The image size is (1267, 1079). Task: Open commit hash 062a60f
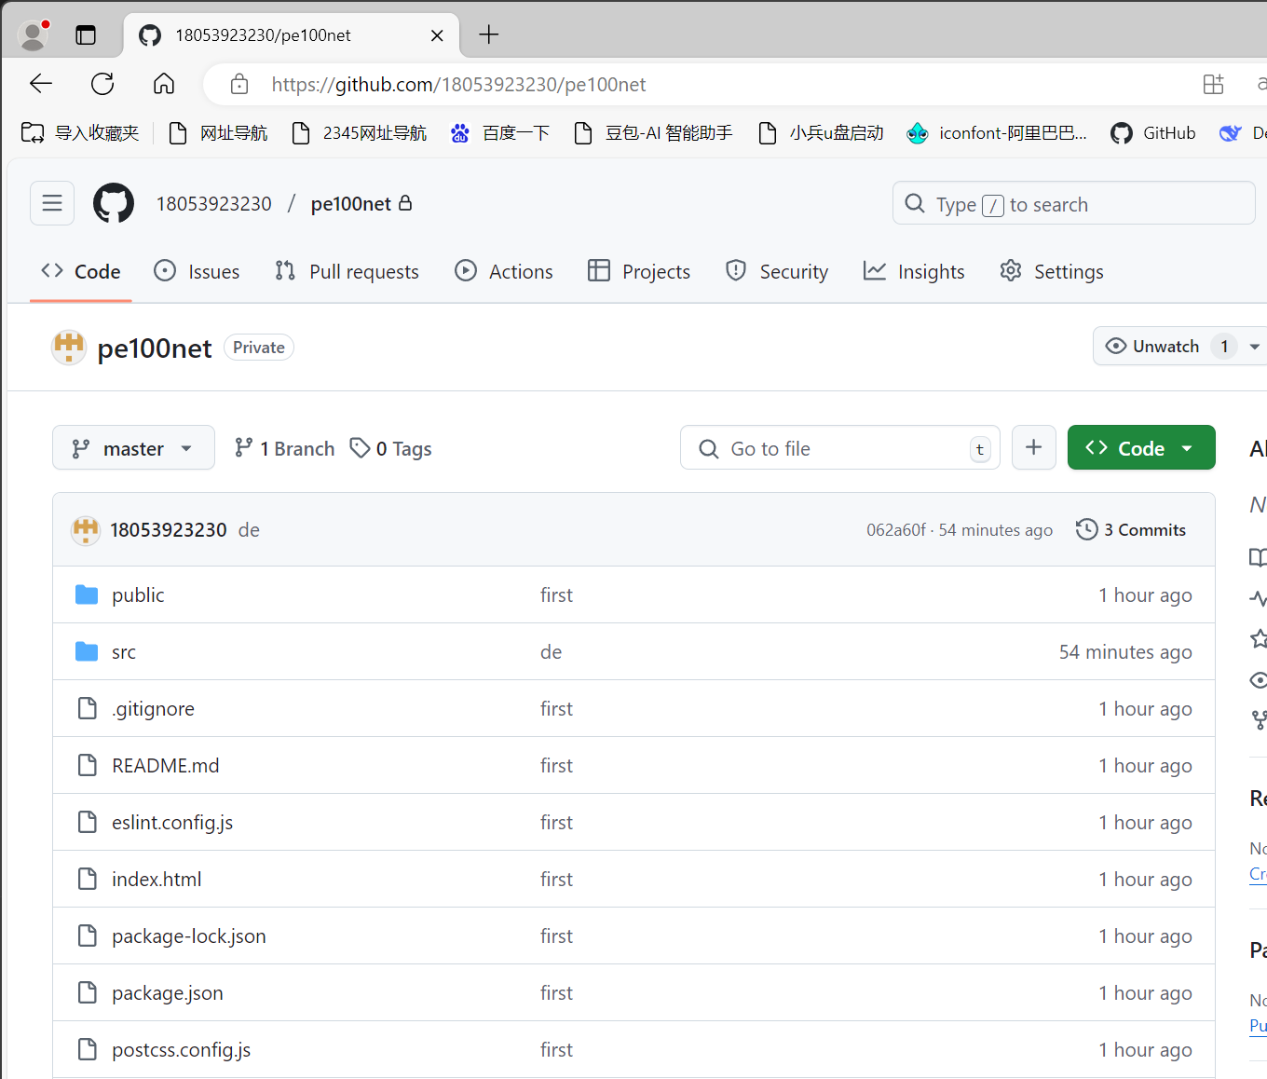[896, 530]
